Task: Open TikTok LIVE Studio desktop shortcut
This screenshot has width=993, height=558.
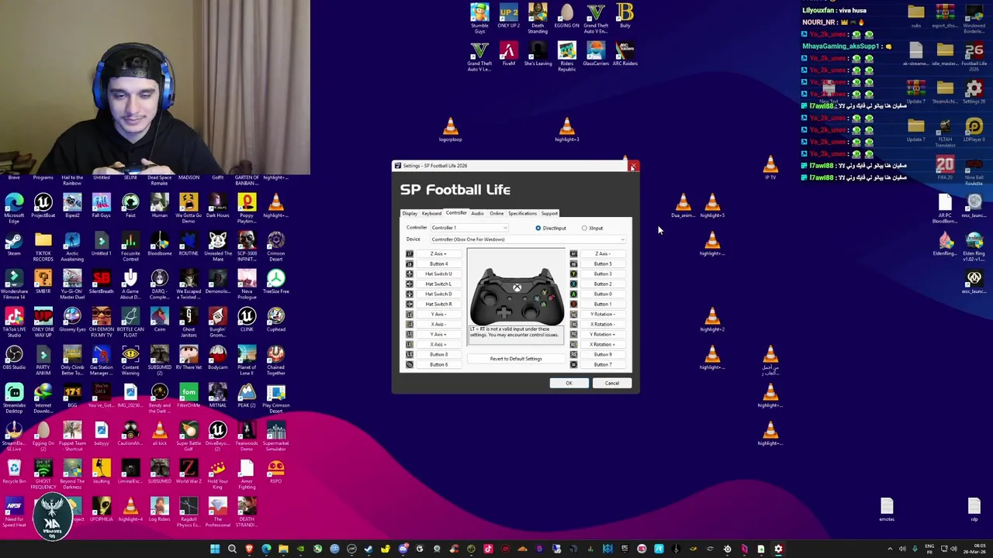Action: (14, 322)
